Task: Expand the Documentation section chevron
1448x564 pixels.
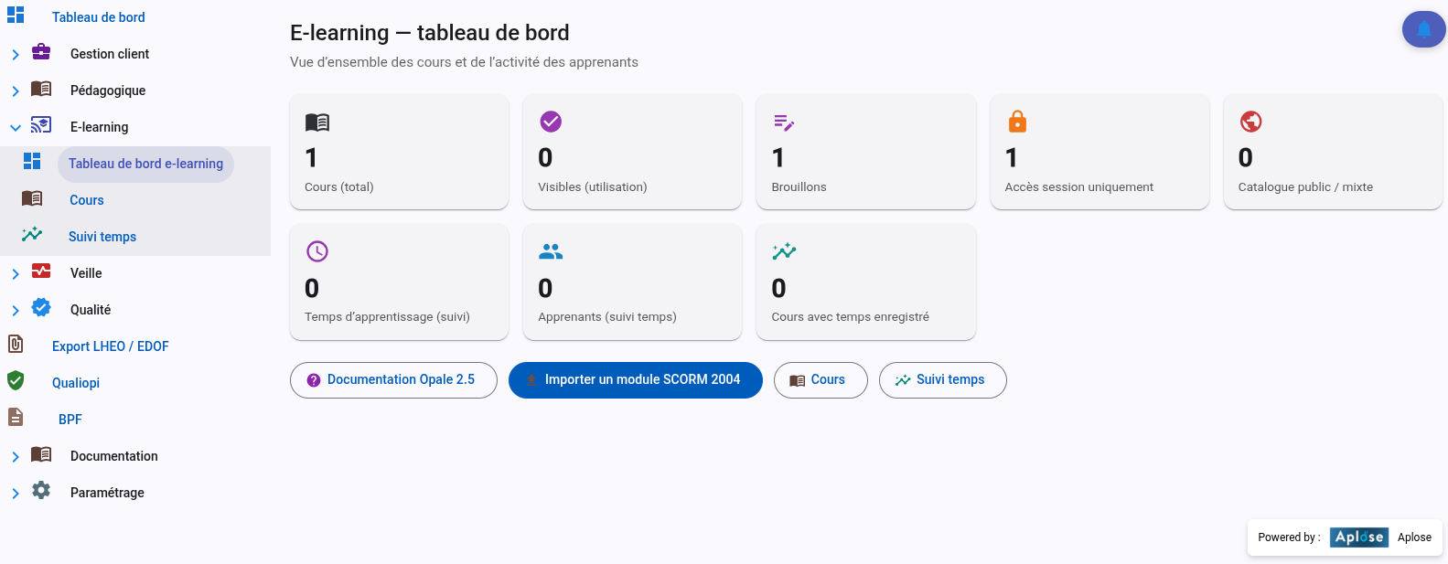Action: point(16,457)
